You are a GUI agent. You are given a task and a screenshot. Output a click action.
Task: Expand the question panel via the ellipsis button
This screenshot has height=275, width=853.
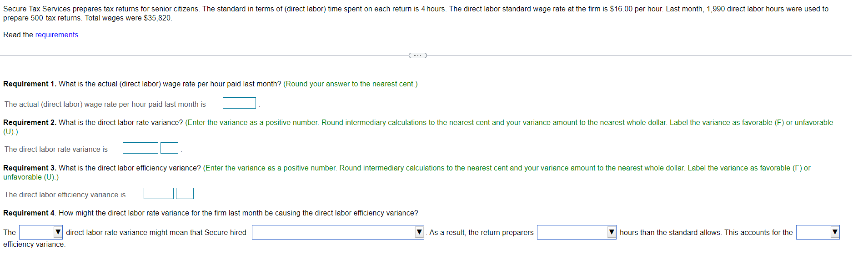click(x=418, y=55)
